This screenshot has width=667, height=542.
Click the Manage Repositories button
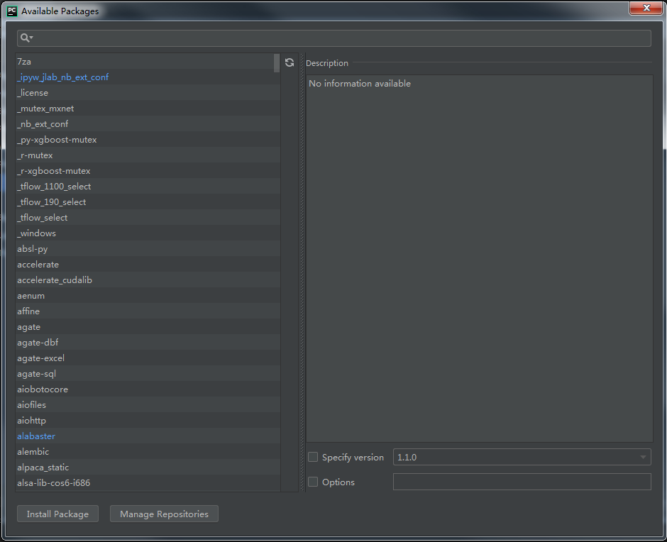coord(164,514)
